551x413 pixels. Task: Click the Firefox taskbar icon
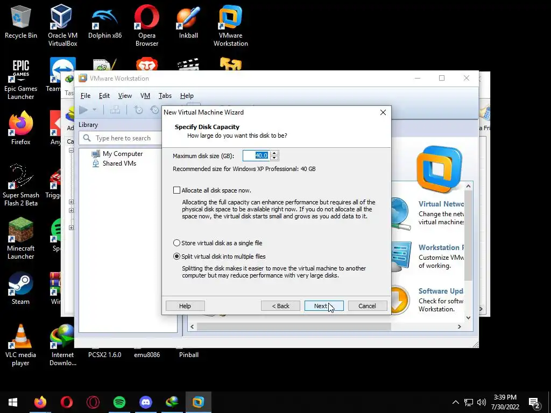(x=40, y=402)
